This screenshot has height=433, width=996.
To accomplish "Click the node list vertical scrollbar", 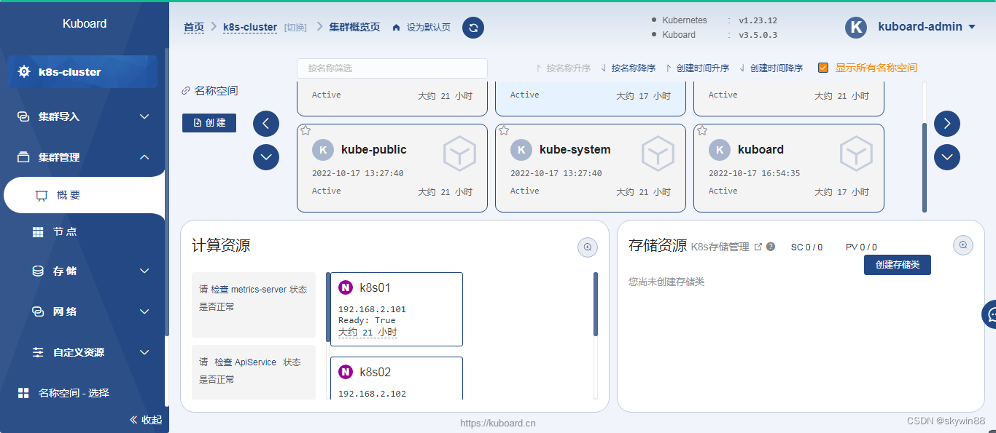I will (596, 304).
